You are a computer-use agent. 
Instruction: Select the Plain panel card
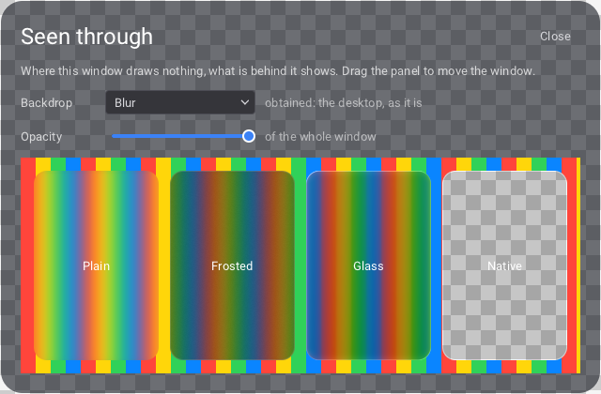click(96, 265)
